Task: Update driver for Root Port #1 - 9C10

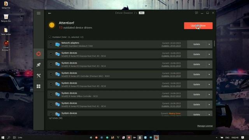Action: click(196, 105)
